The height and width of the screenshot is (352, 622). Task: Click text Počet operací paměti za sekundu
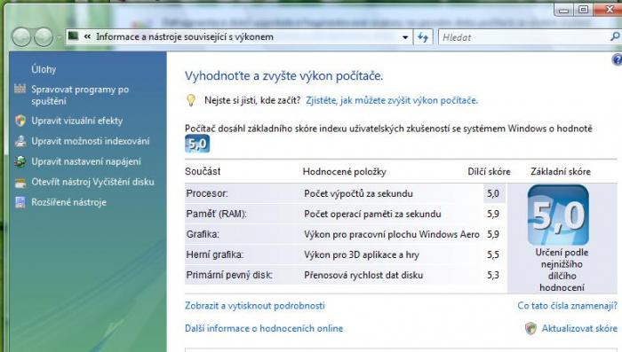(x=372, y=215)
